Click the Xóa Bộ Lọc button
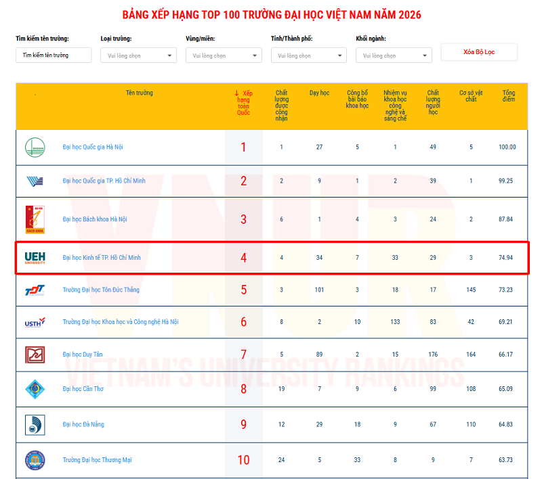The image size is (542, 479). click(479, 52)
